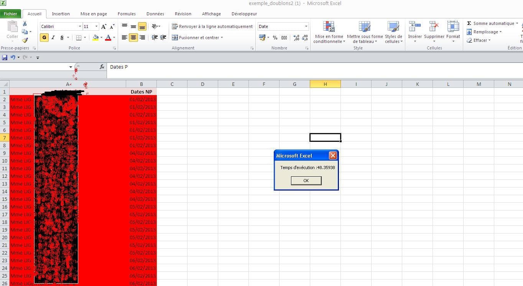
Task: Click the percent style icon
Action: [275, 38]
